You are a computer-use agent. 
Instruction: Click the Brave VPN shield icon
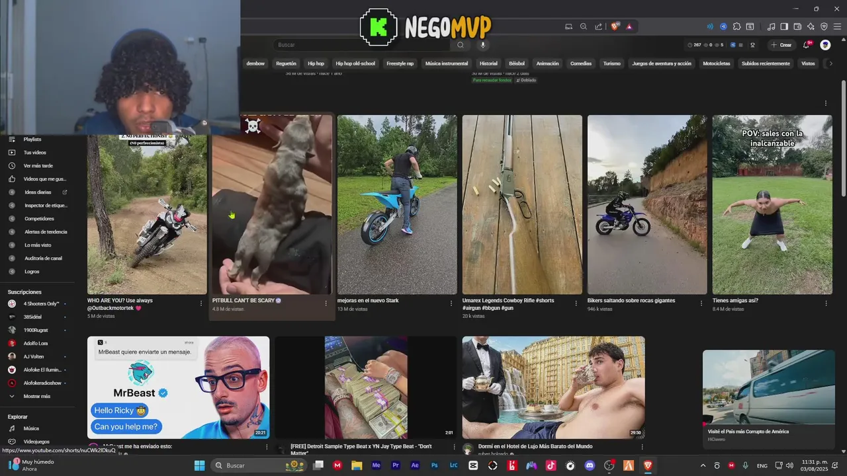point(824,26)
